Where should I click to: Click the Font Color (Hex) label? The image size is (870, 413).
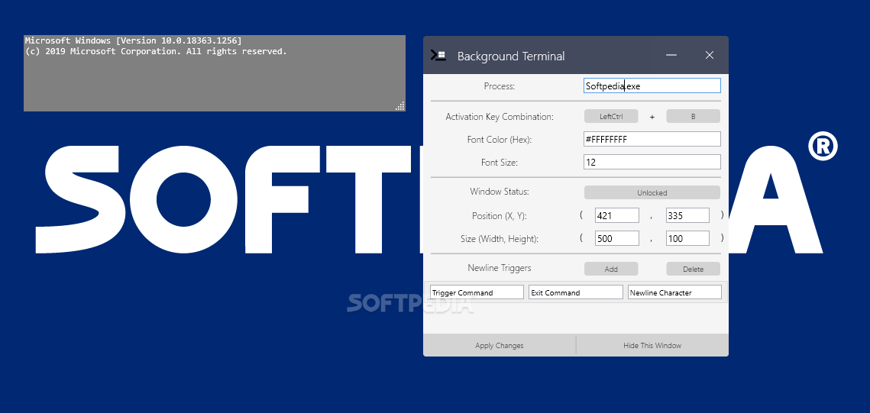pos(500,140)
